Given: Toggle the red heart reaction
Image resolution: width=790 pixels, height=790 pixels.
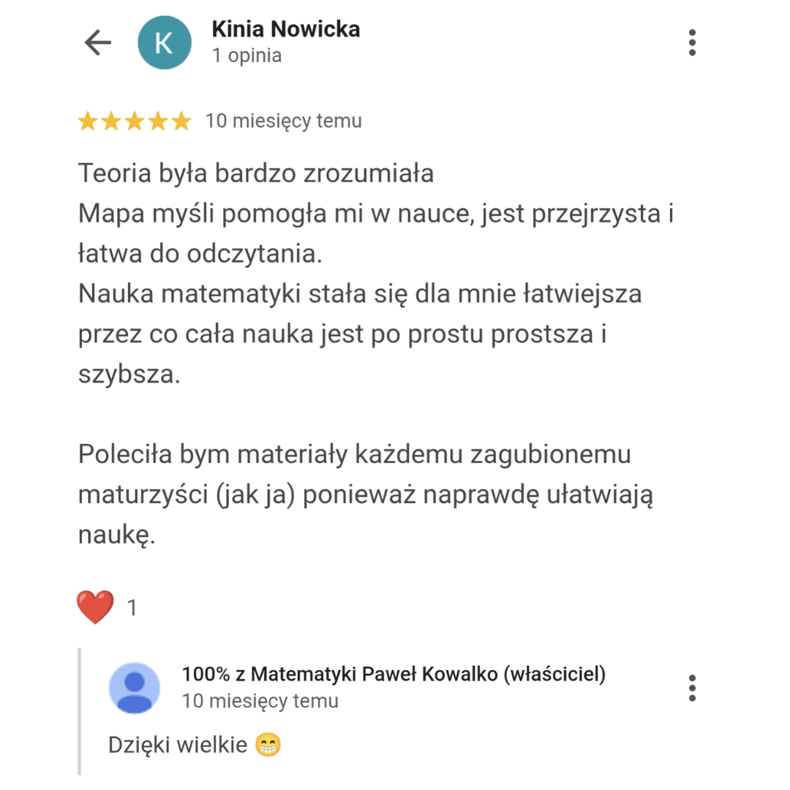Looking at the screenshot, I should [96, 607].
